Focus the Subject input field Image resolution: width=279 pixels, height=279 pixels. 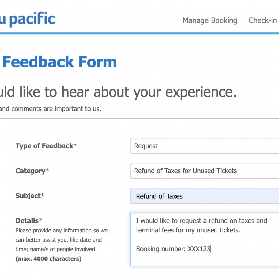point(205,196)
